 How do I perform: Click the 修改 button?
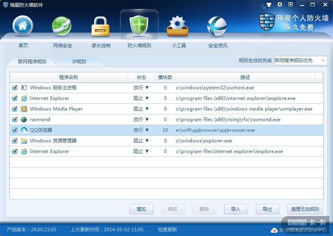point(173,209)
